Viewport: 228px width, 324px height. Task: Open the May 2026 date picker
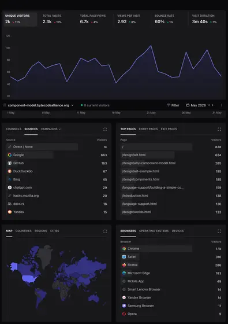(x=196, y=105)
